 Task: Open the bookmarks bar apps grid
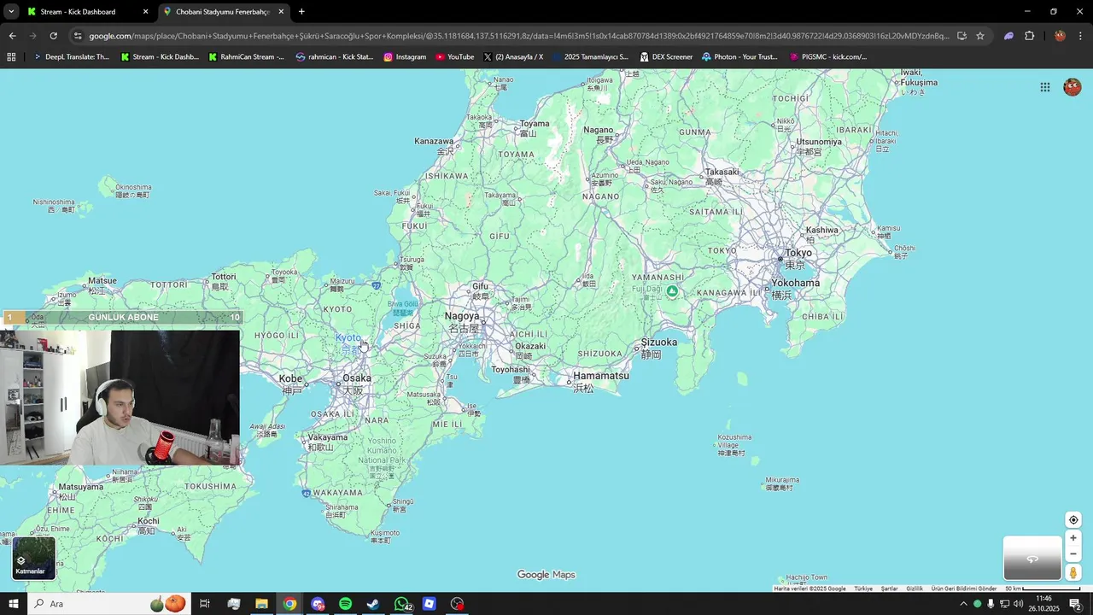click(x=11, y=57)
